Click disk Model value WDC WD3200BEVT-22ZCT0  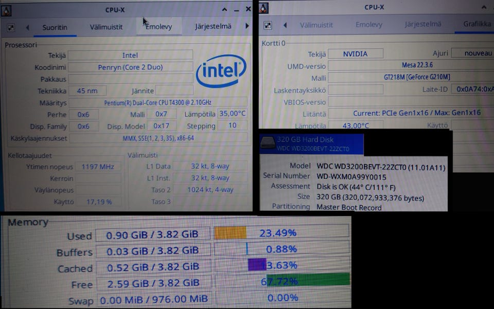pos(381,167)
